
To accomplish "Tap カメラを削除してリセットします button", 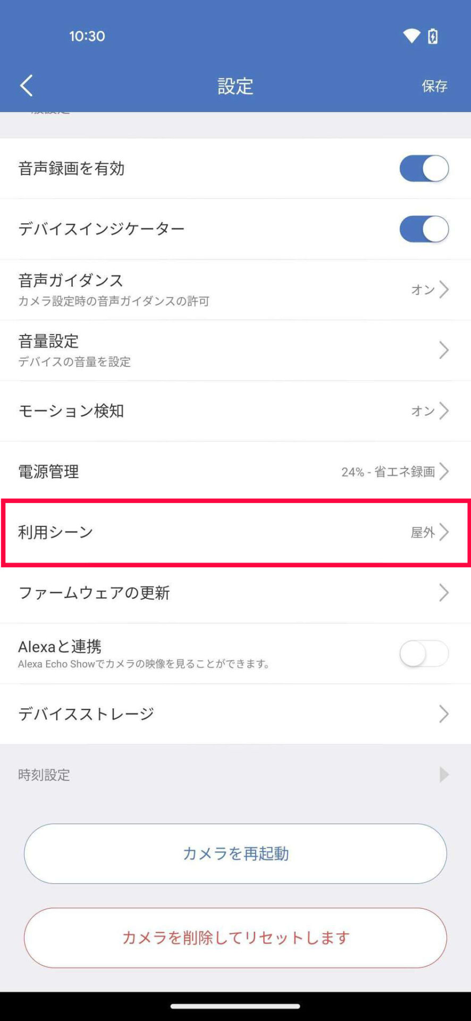I will (x=235, y=938).
